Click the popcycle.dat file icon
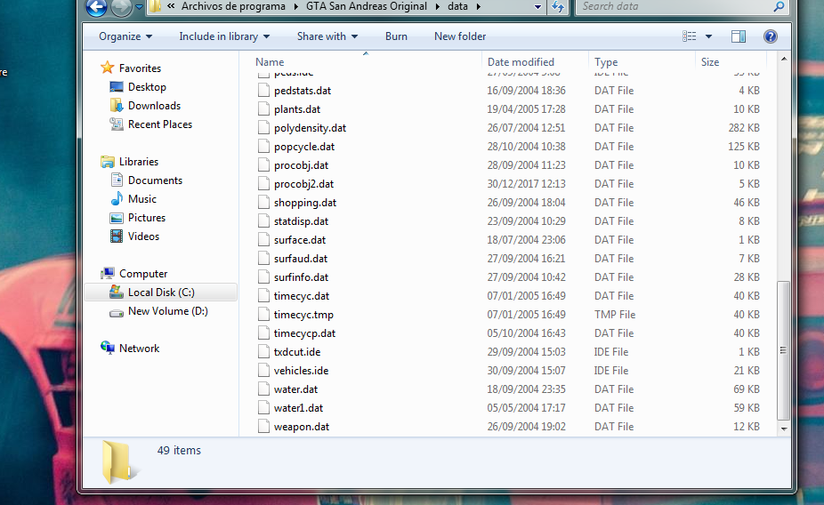 (263, 147)
